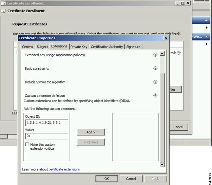Confirm with OK in Certificate Properties
This screenshot has width=212, height=185.
[x=107, y=179]
